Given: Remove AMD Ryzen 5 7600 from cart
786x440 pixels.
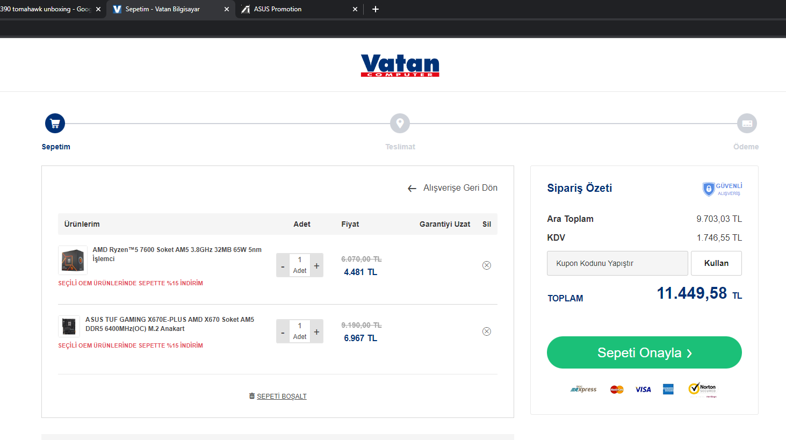Looking at the screenshot, I should 487,265.
